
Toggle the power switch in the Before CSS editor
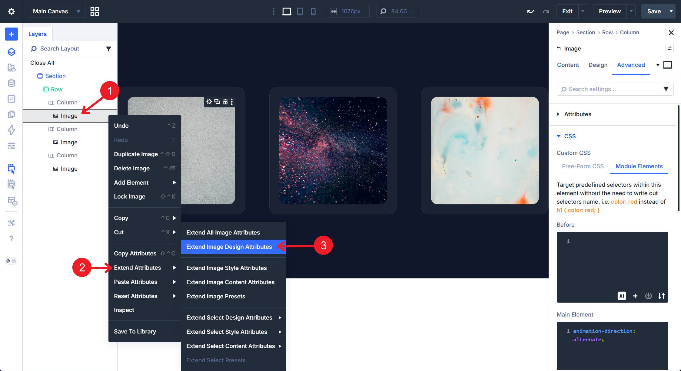coord(649,296)
